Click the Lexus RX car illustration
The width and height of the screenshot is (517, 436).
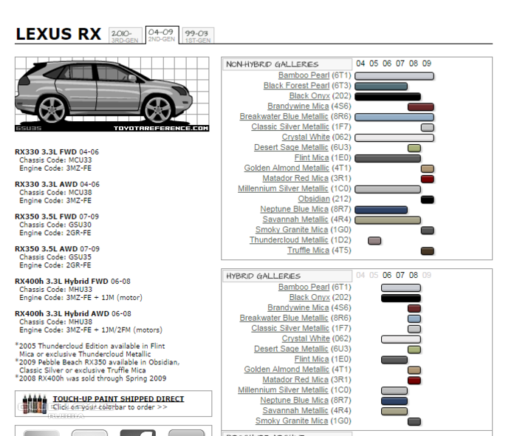[112, 95]
